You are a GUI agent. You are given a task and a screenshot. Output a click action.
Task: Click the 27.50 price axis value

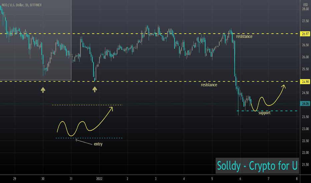[305, 21]
